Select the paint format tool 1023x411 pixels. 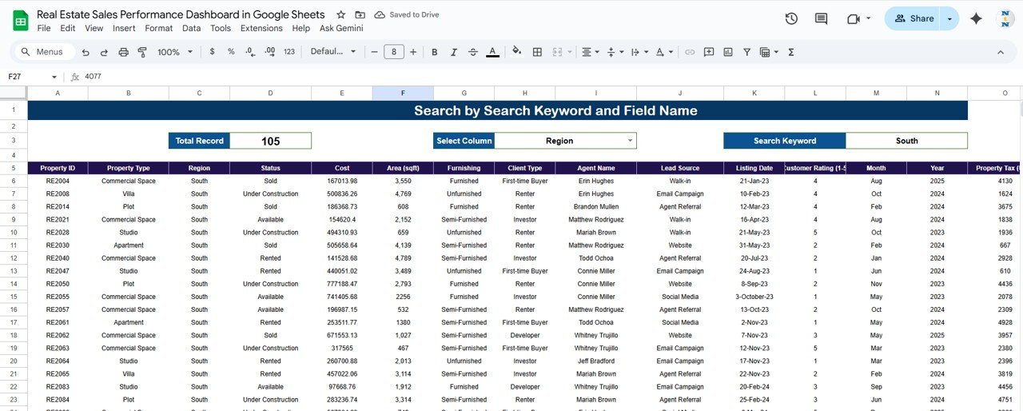point(142,52)
